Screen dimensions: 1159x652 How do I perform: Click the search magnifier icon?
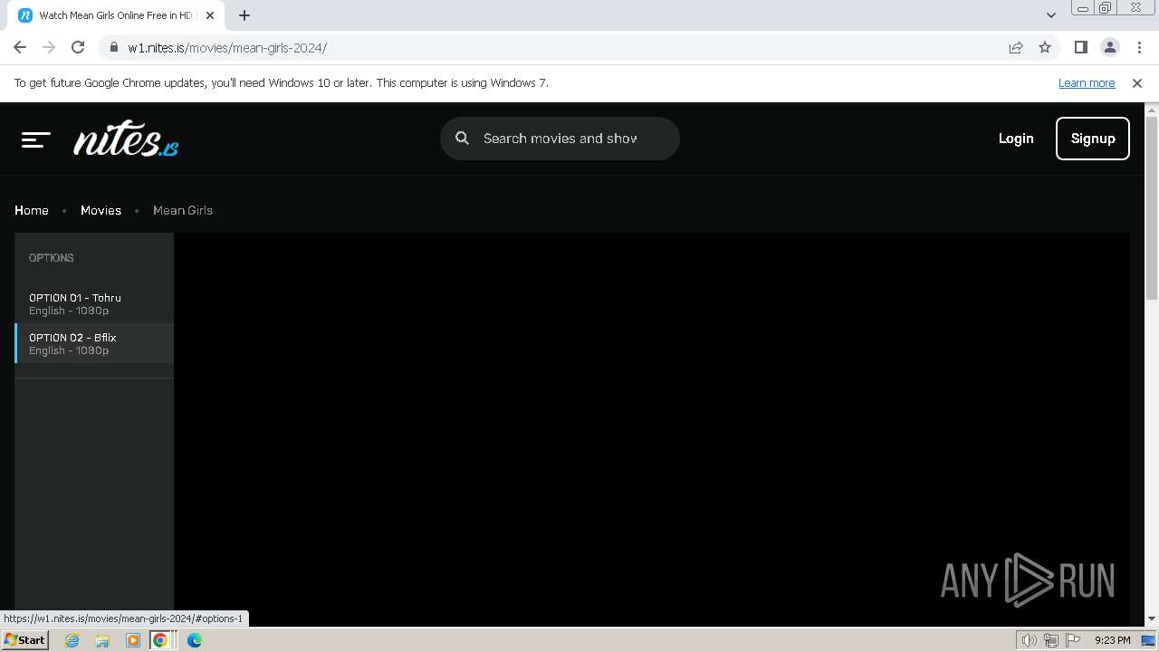tap(462, 139)
